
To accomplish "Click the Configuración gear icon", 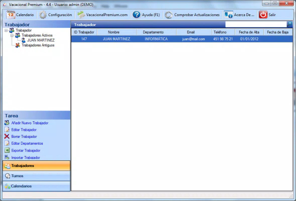I will click(x=43, y=15).
